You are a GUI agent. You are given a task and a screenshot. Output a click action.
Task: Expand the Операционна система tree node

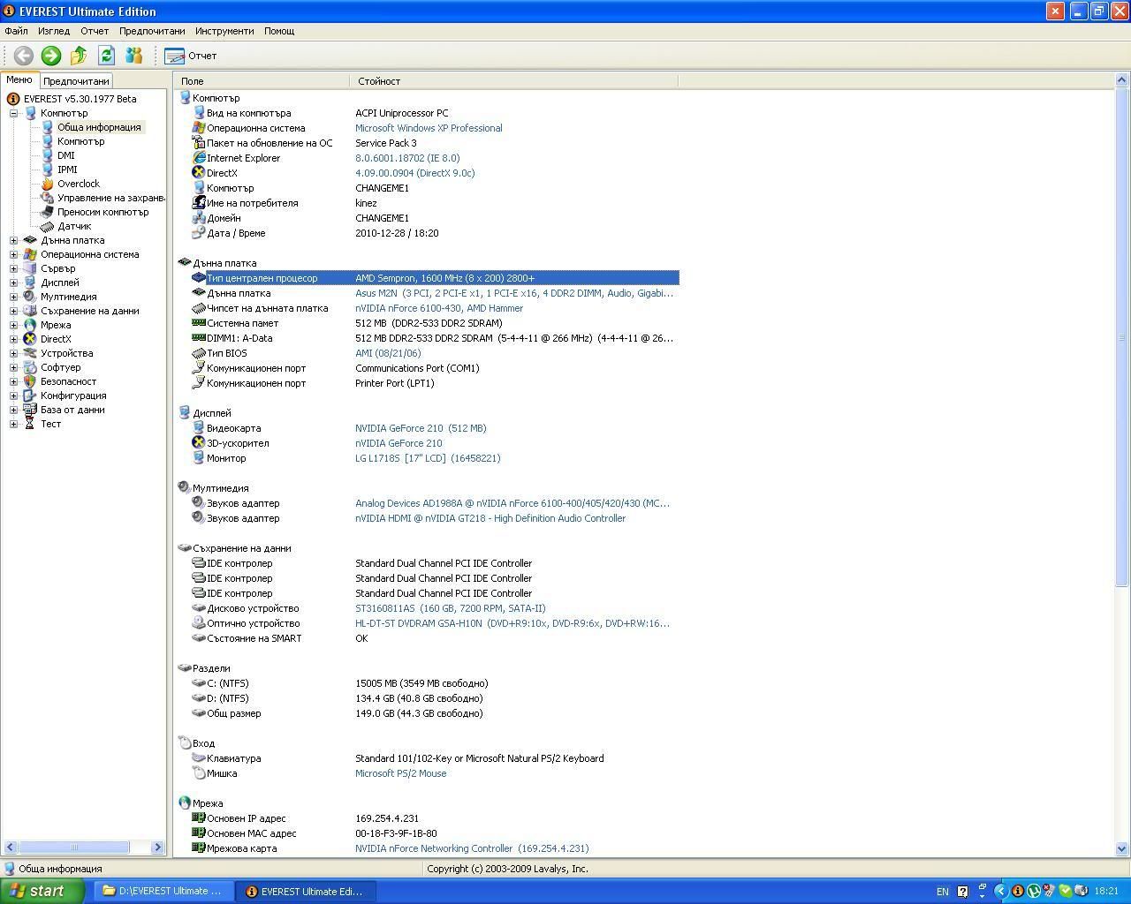tap(13, 254)
